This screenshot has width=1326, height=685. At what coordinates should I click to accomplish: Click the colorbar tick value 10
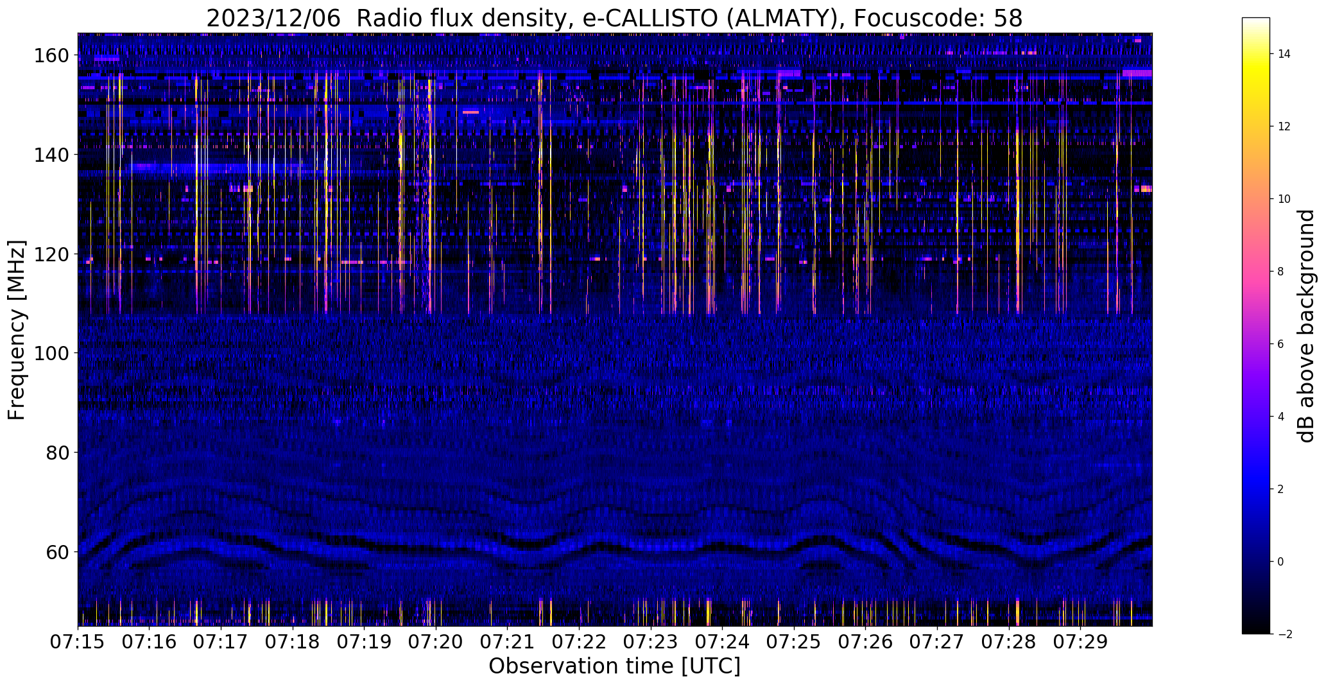tap(1284, 199)
